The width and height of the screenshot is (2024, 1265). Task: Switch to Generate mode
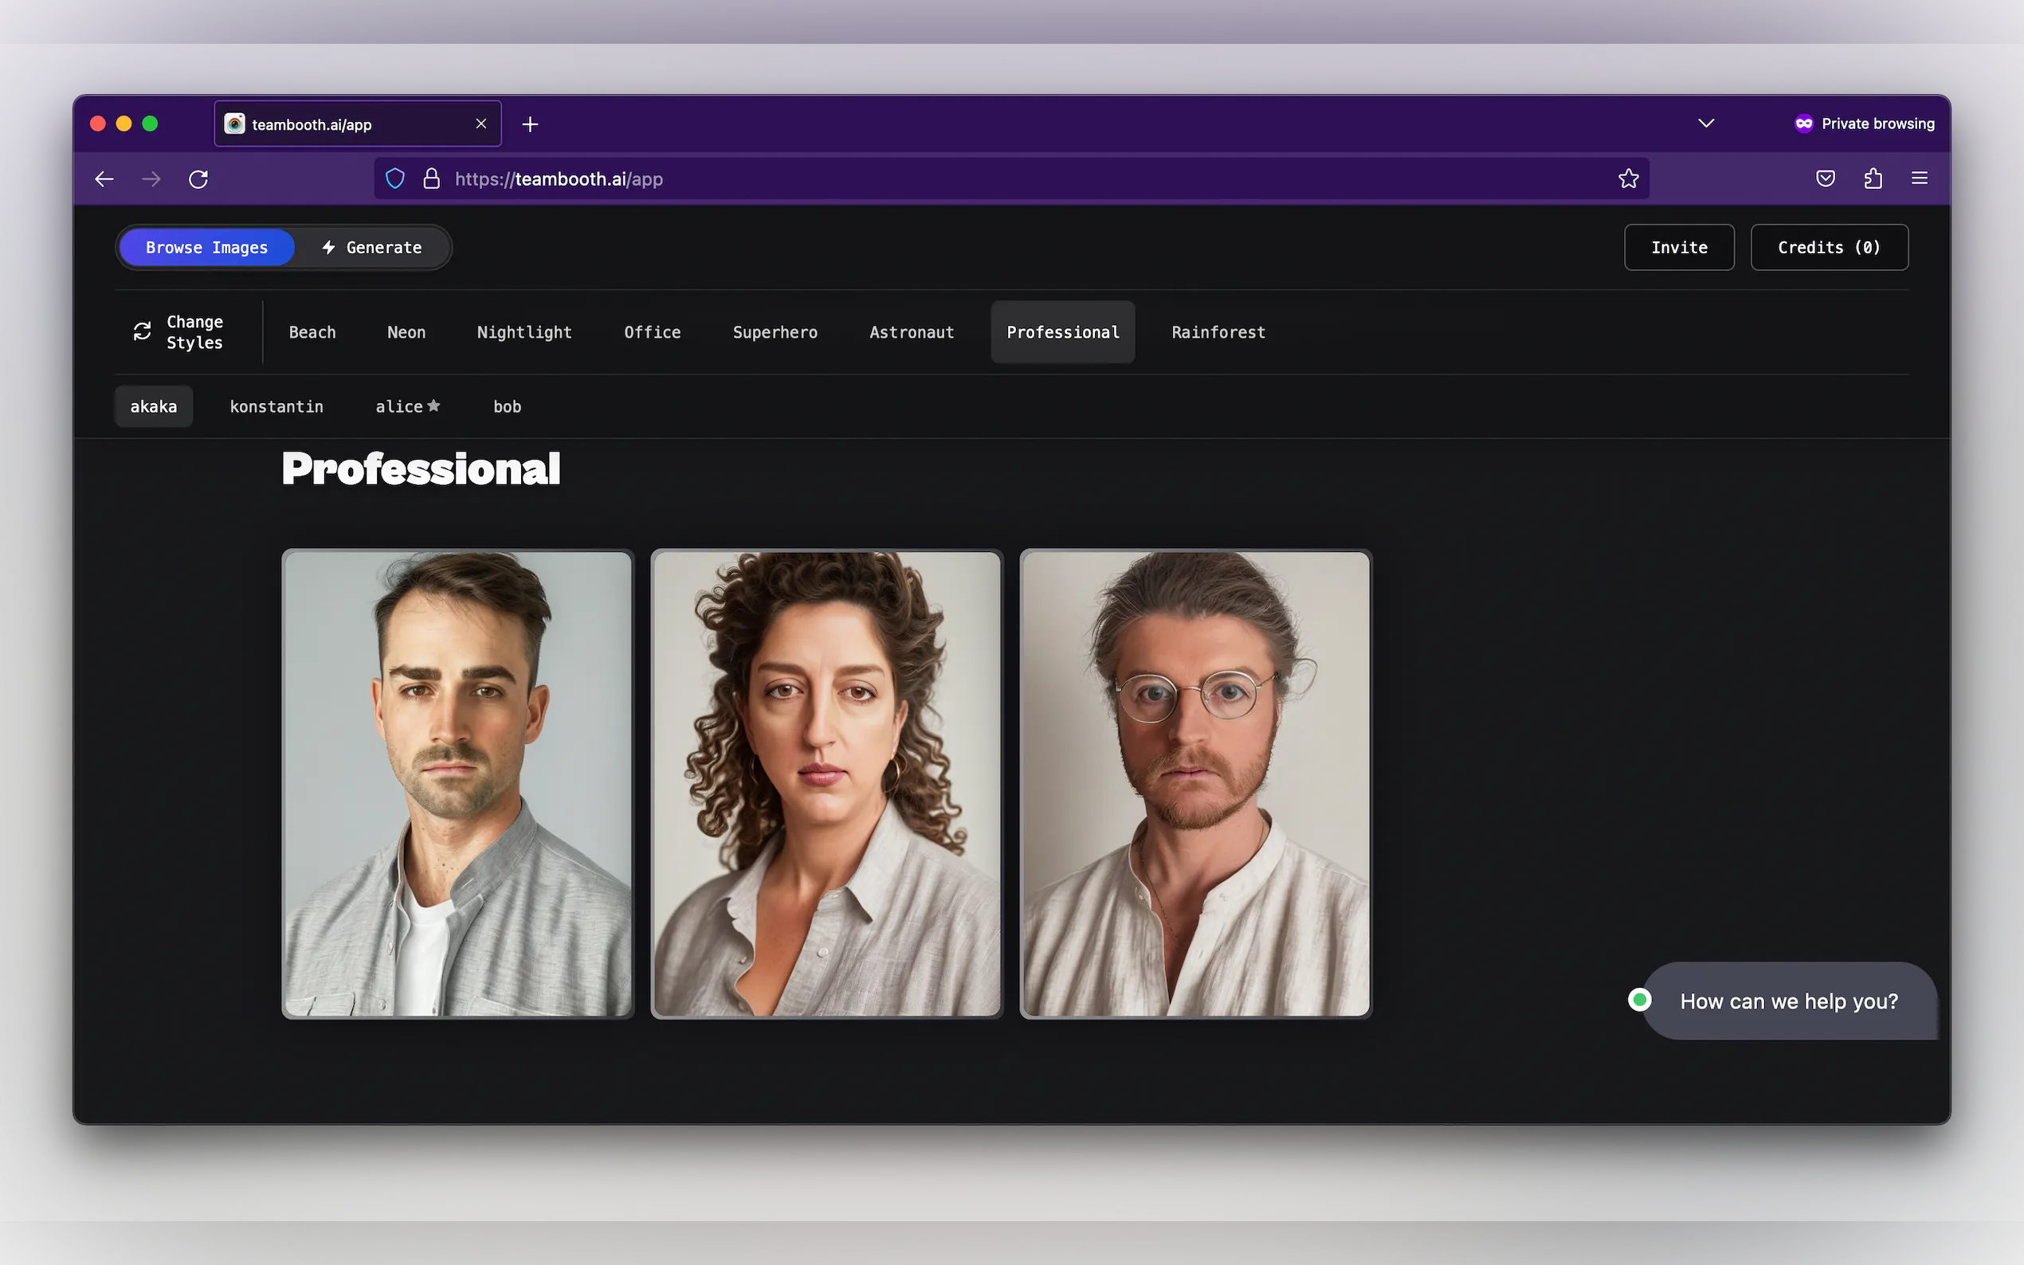pos(371,248)
